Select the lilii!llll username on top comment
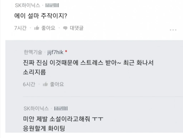Viewport: 183px width, 138px height. click(52, 5)
